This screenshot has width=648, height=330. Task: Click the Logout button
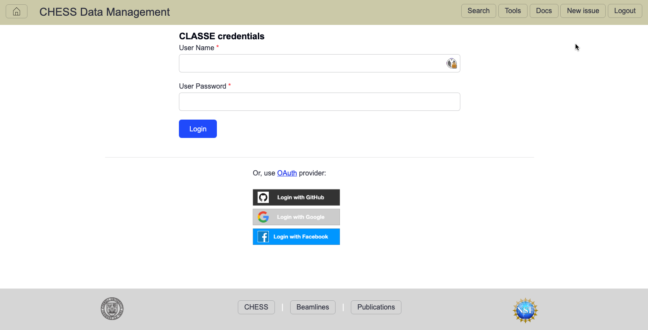click(625, 11)
